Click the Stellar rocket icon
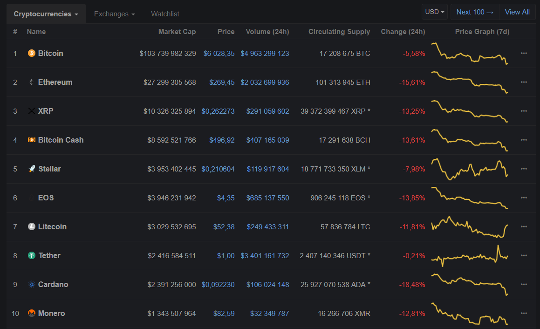 32,169
